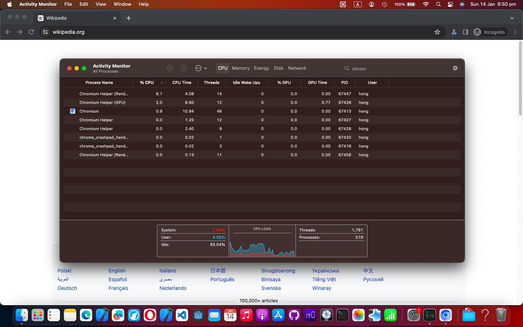Screen dimensions: 523x327
Task: Open Apple Music from the Dock
Action: coord(246,315)
